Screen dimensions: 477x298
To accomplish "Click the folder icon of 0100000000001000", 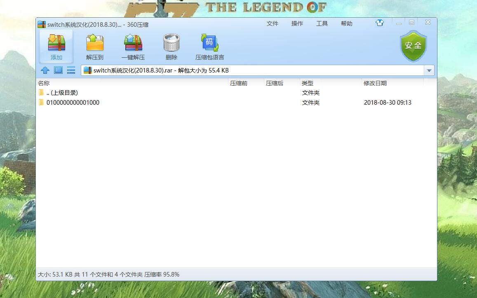I will (41, 103).
